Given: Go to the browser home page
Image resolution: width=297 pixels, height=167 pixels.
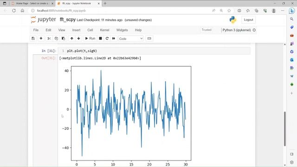Looking at the screenshot, I should tap(22, 11).
